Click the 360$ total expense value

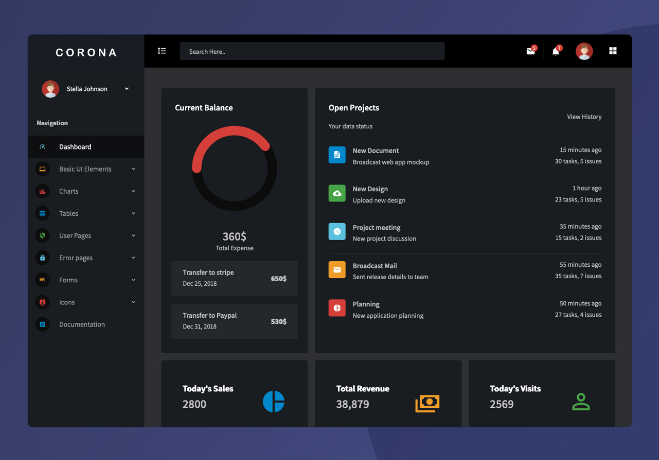[234, 236]
